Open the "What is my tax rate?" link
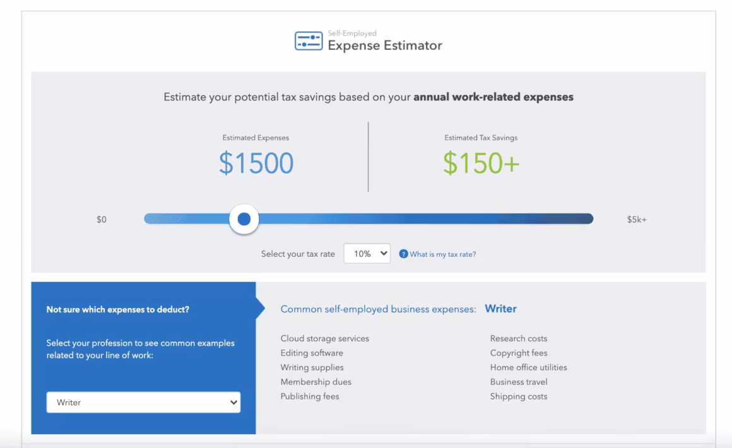Screen dimensions: 732x448 tap(443, 254)
